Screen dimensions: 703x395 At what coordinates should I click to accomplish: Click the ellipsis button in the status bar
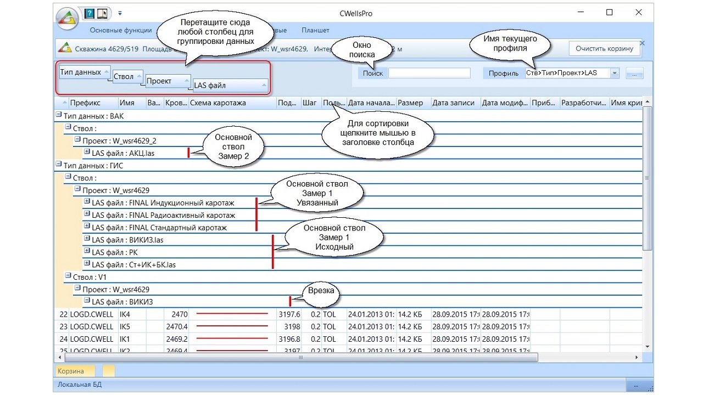coord(637,385)
